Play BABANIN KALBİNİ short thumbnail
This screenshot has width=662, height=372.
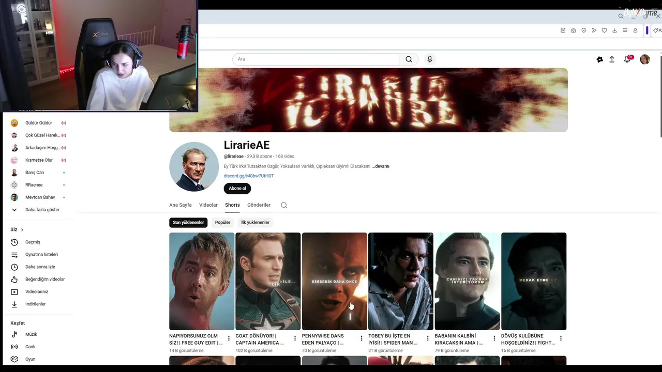467,281
